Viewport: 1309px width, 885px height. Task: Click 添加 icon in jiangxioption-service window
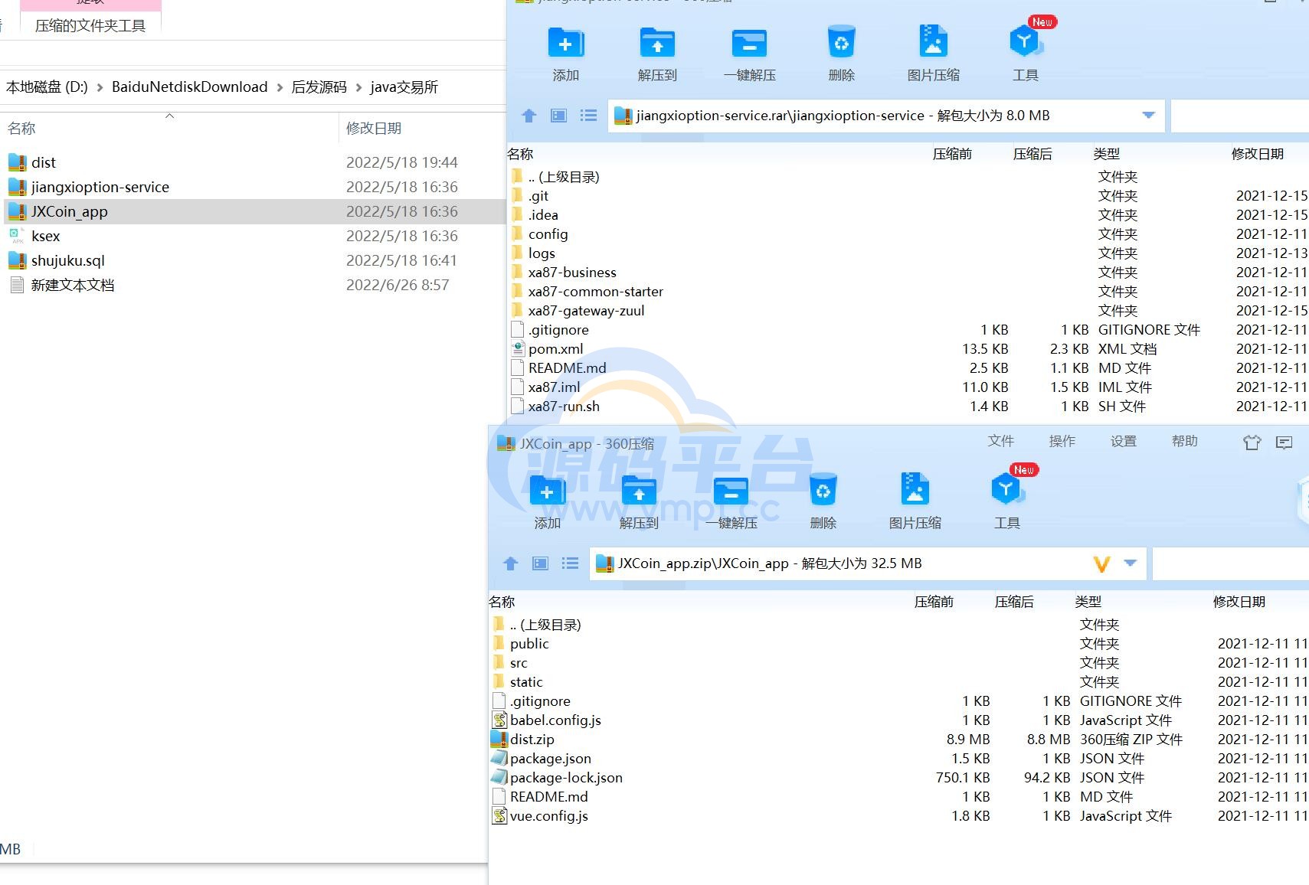click(566, 42)
